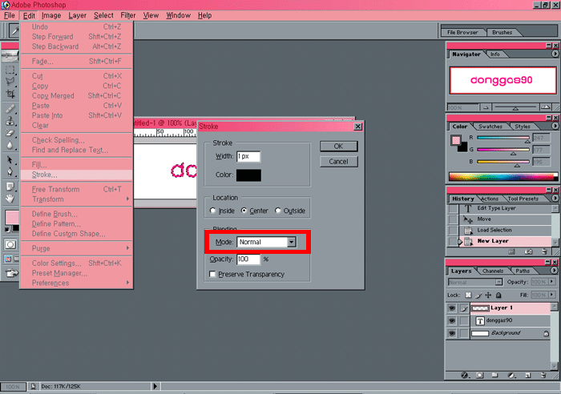Open the Filter menu
The width and height of the screenshot is (561, 394).
127,15
